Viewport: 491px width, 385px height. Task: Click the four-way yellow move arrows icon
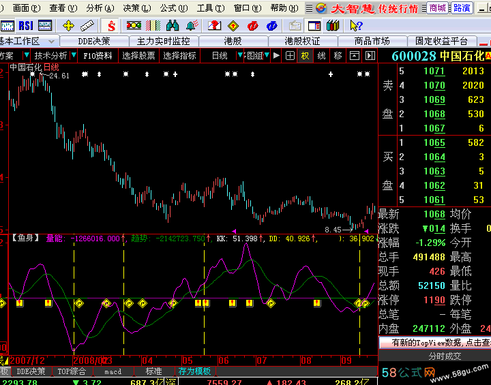(x=68, y=26)
